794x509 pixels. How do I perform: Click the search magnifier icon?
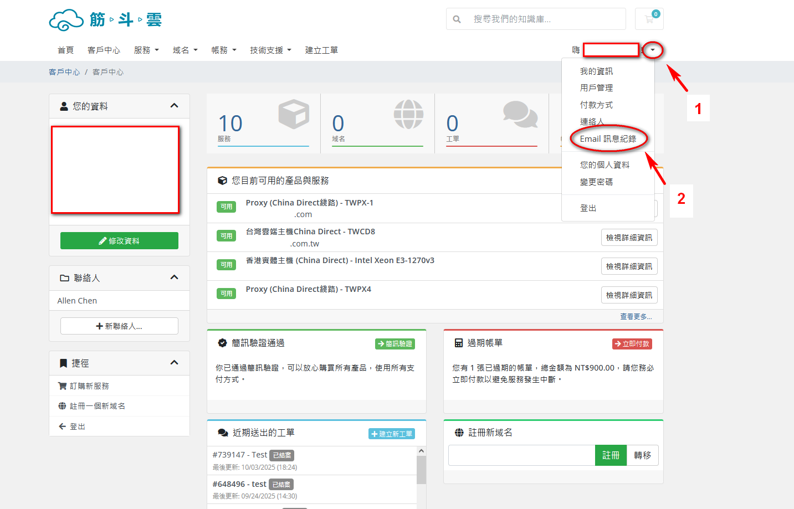457,19
